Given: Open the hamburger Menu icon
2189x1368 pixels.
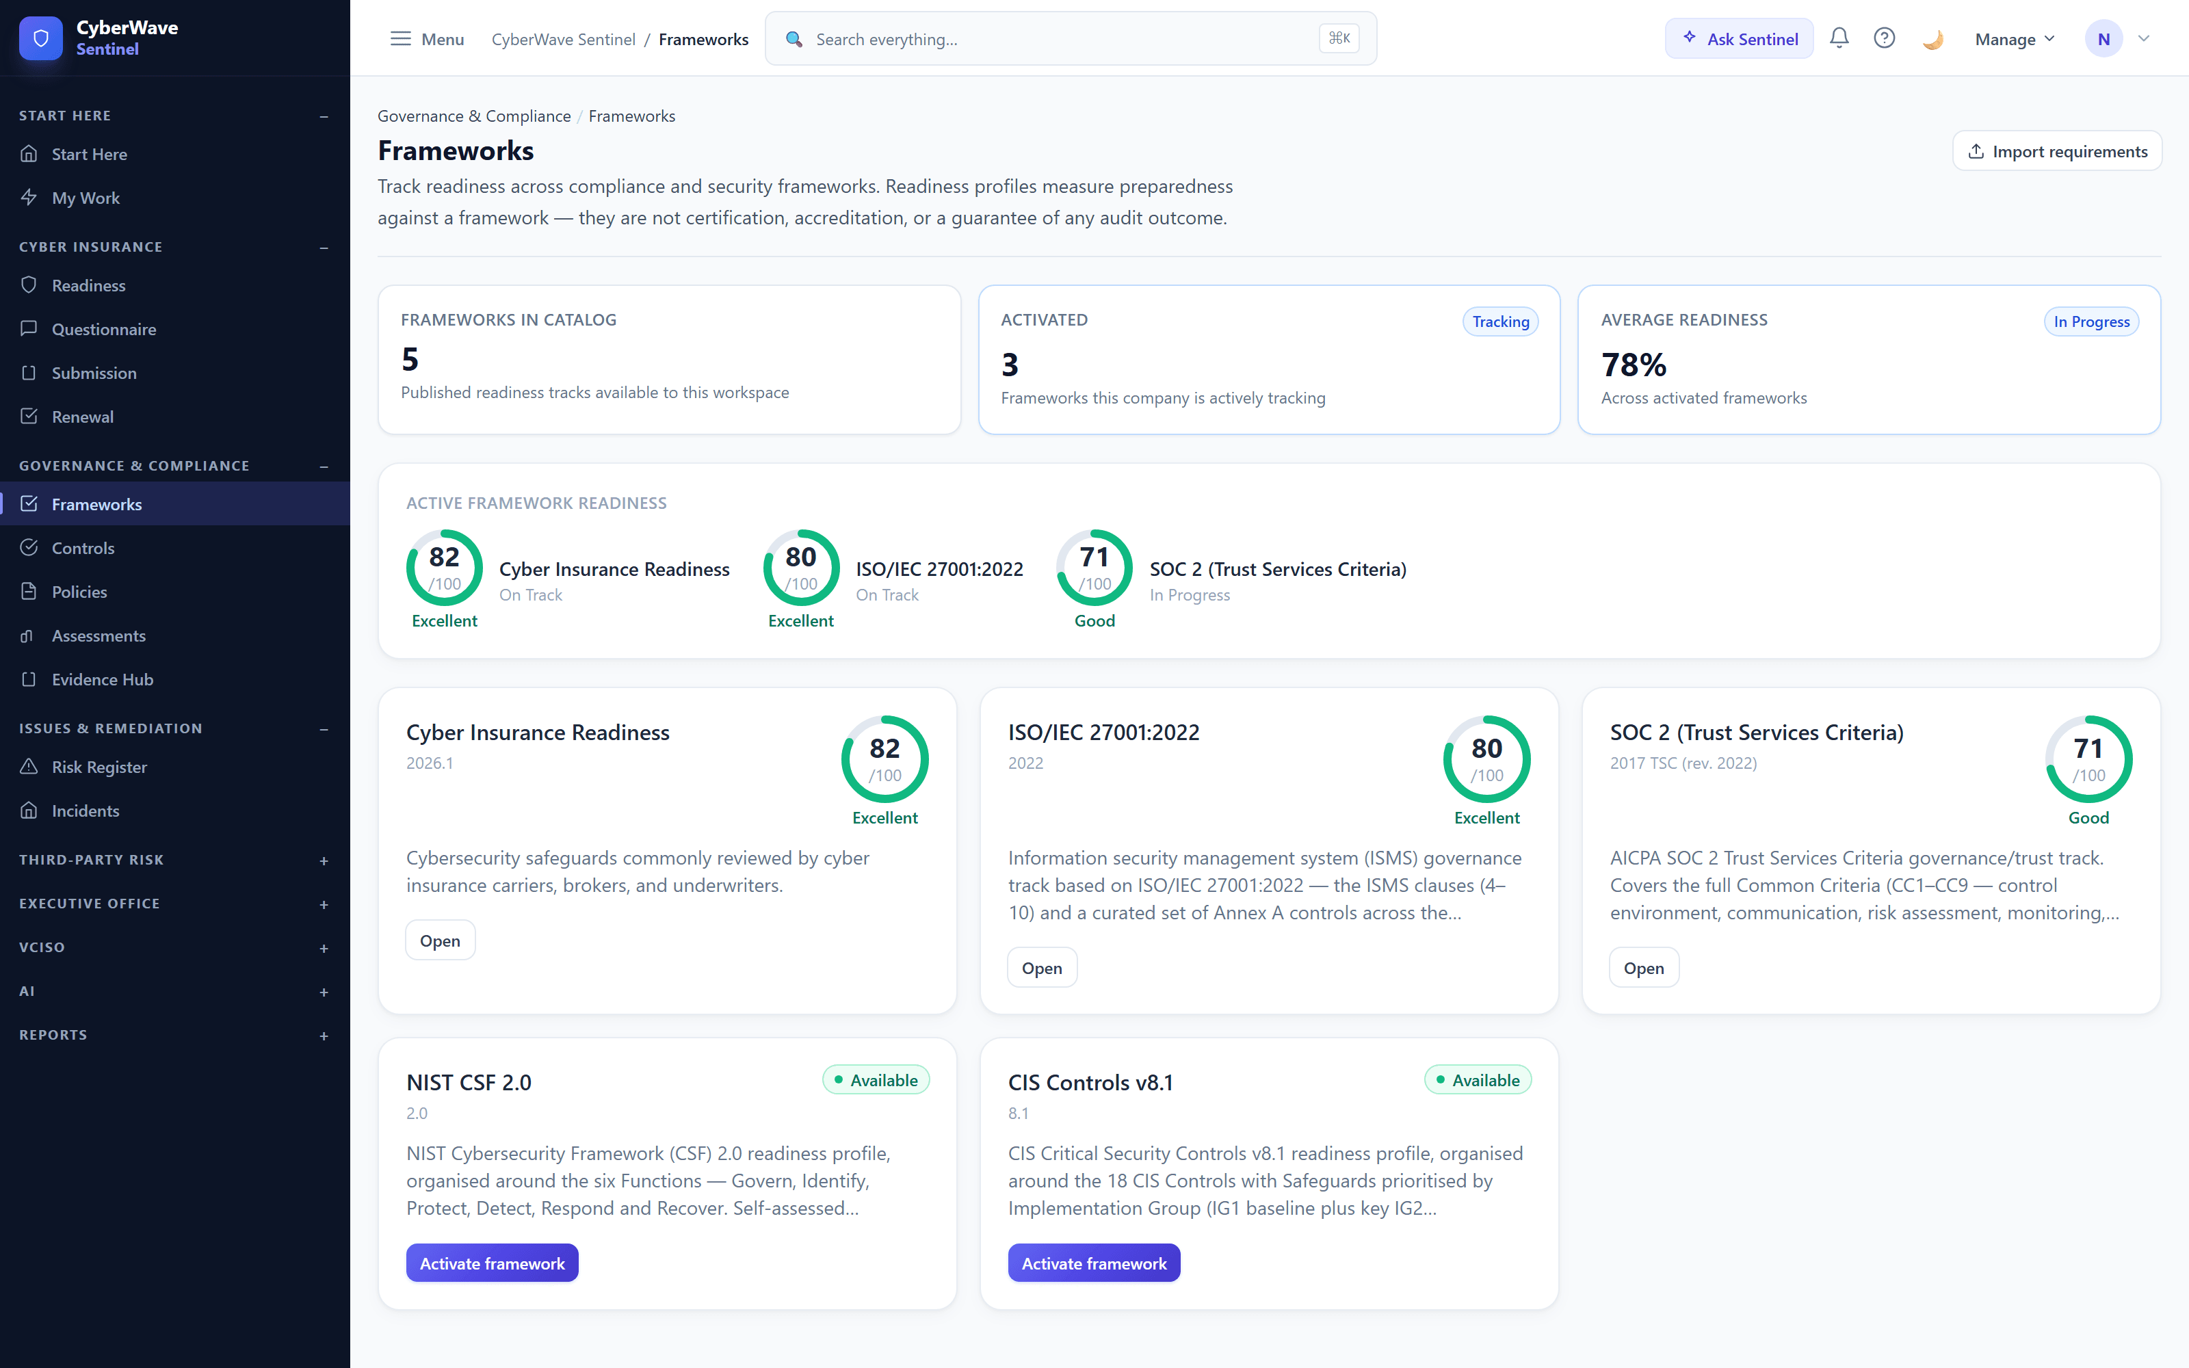Looking at the screenshot, I should click(x=399, y=39).
